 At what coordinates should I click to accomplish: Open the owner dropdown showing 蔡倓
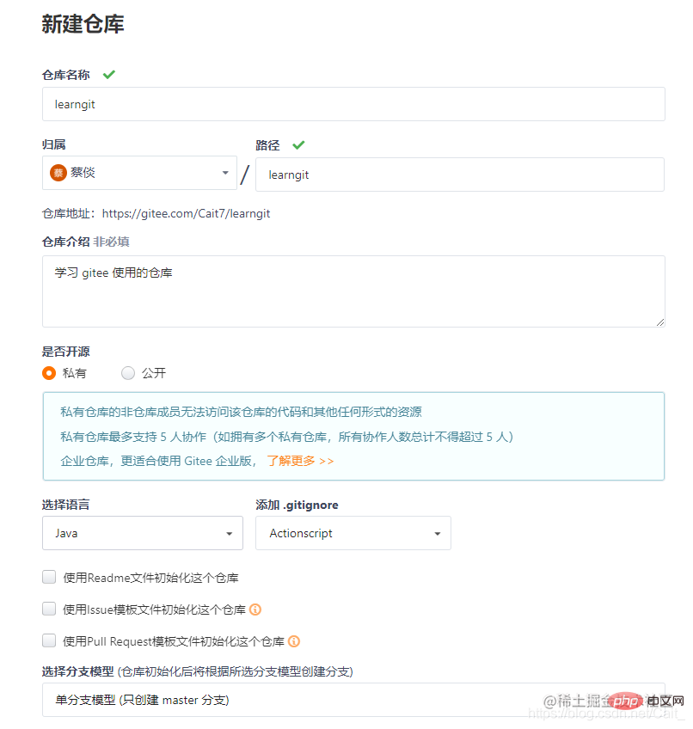(x=139, y=173)
